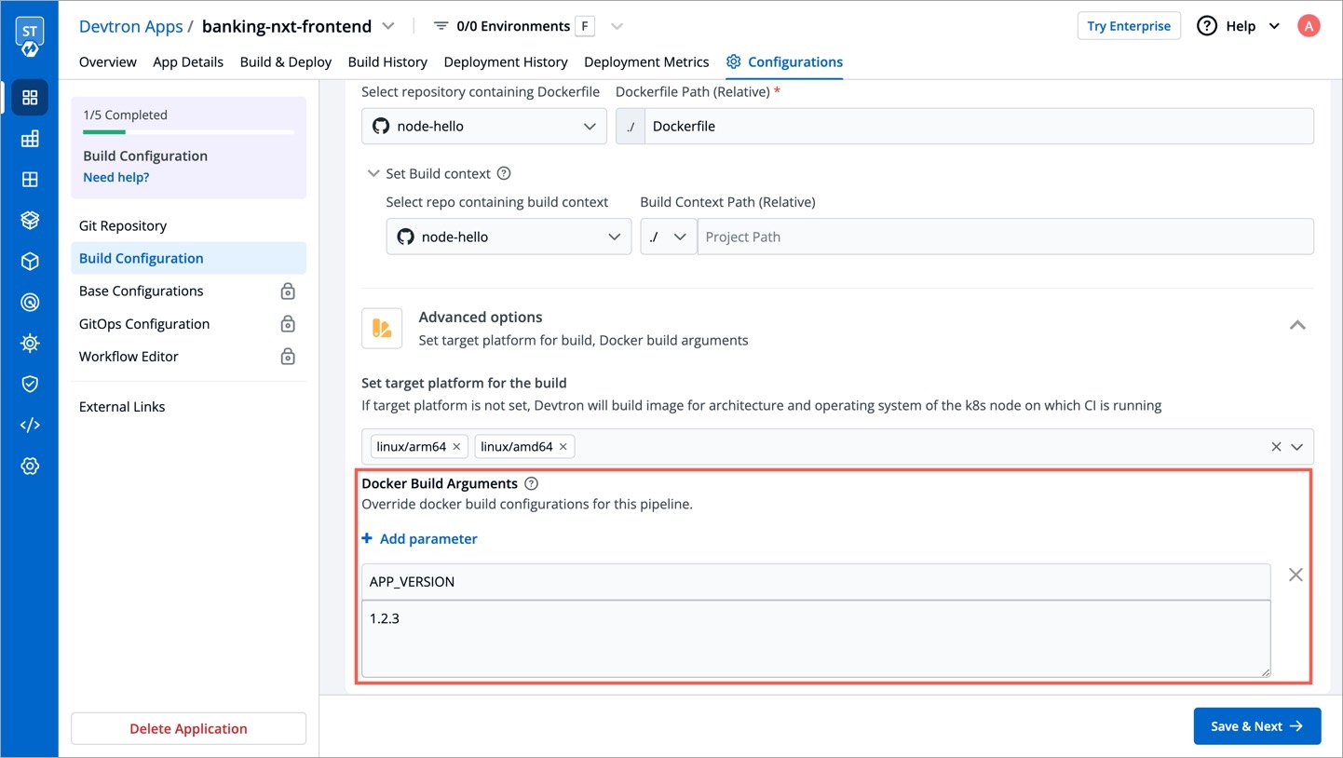Switch to the Deployment Metrics tab
The width and height of the screenshot is (1343, 758).
click(x=646, y=61)
